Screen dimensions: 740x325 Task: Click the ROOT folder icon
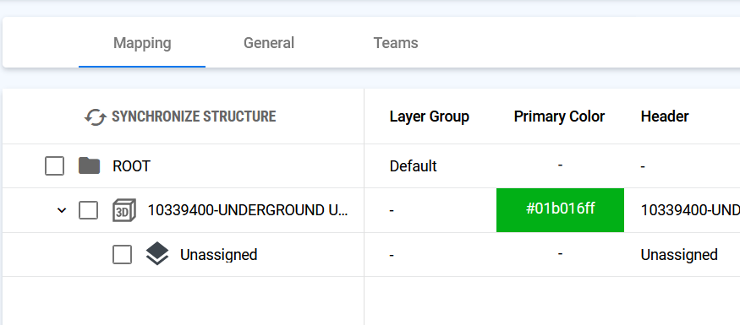point(89,166)
